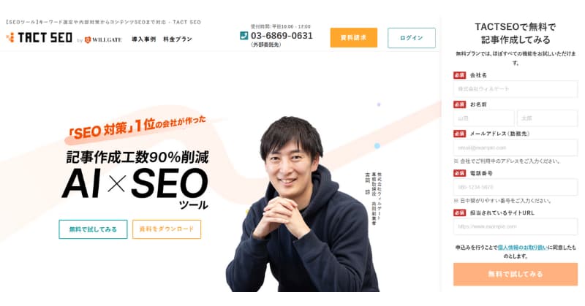Click the phone icon beside 03-6869-0631
Screen dimensions: 585x306
click(244, 35)
